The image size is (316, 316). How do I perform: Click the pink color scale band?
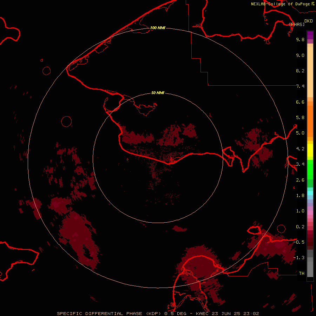coord(310,213)
